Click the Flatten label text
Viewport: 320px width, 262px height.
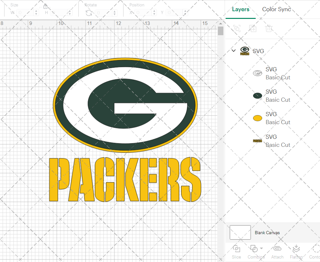296,257
